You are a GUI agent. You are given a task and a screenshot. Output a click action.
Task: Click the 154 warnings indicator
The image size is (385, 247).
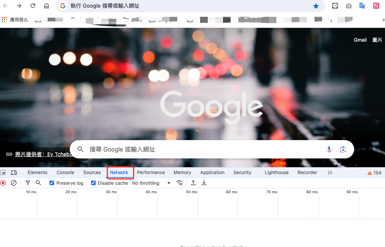click(x=374, y=173)
